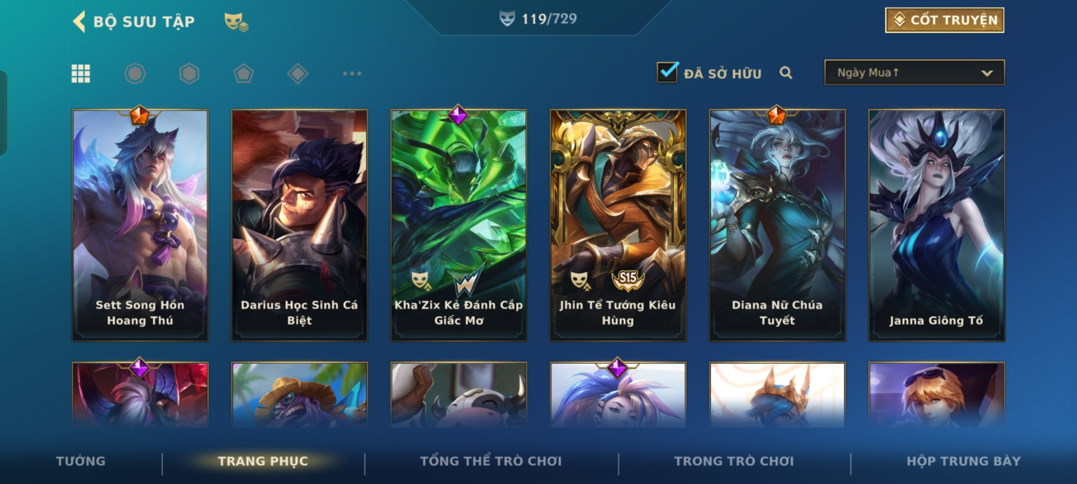This screenshot has width=1077, height=484.
Task: Click the magnifier search icon
Action: tap(786, 73)
